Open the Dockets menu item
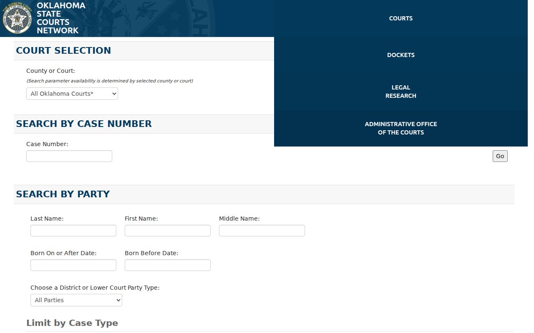The width and height of the screenshot is (534, 333). (x=401, y=55)
